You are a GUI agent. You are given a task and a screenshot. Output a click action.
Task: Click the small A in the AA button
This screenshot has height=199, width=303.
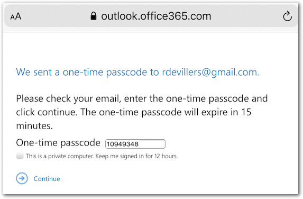pyautogui.click(x=12, y=17)
